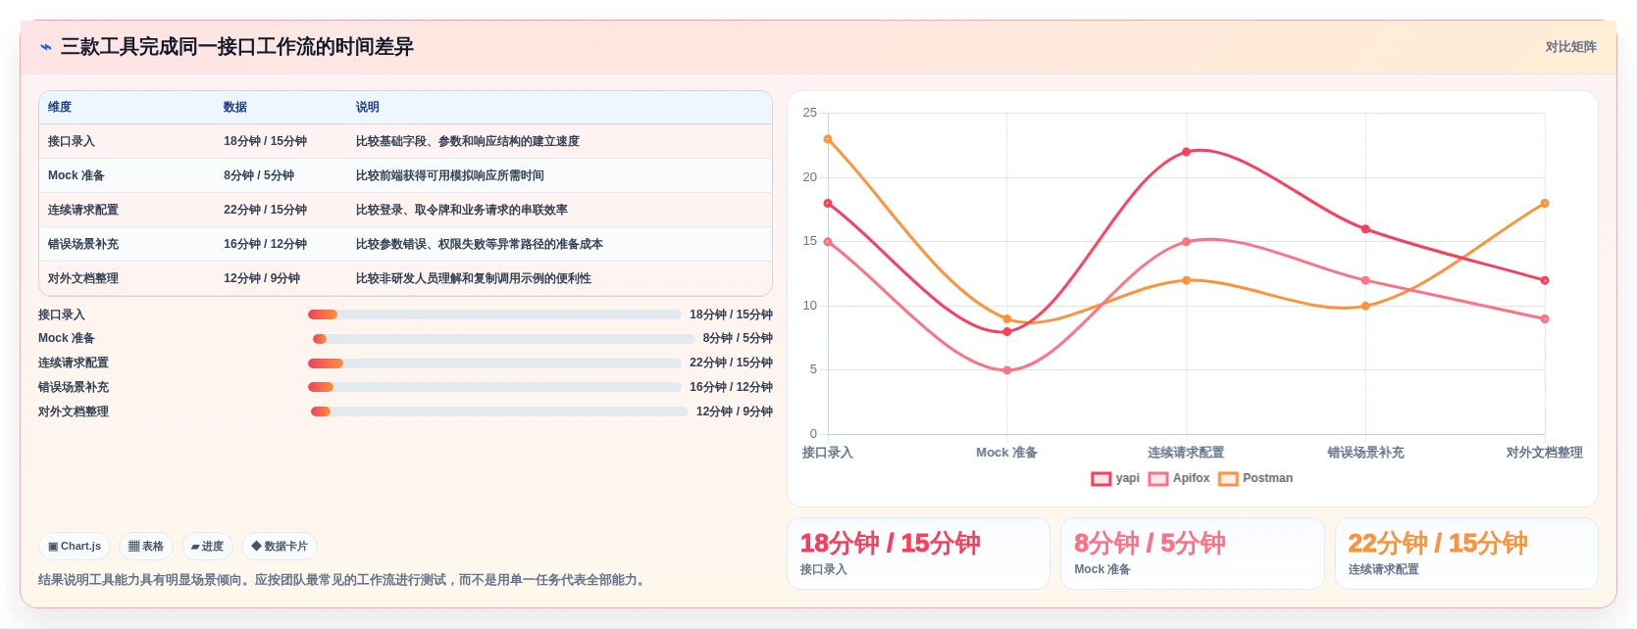Toggle the Postman legend item

pos(1255,478)
